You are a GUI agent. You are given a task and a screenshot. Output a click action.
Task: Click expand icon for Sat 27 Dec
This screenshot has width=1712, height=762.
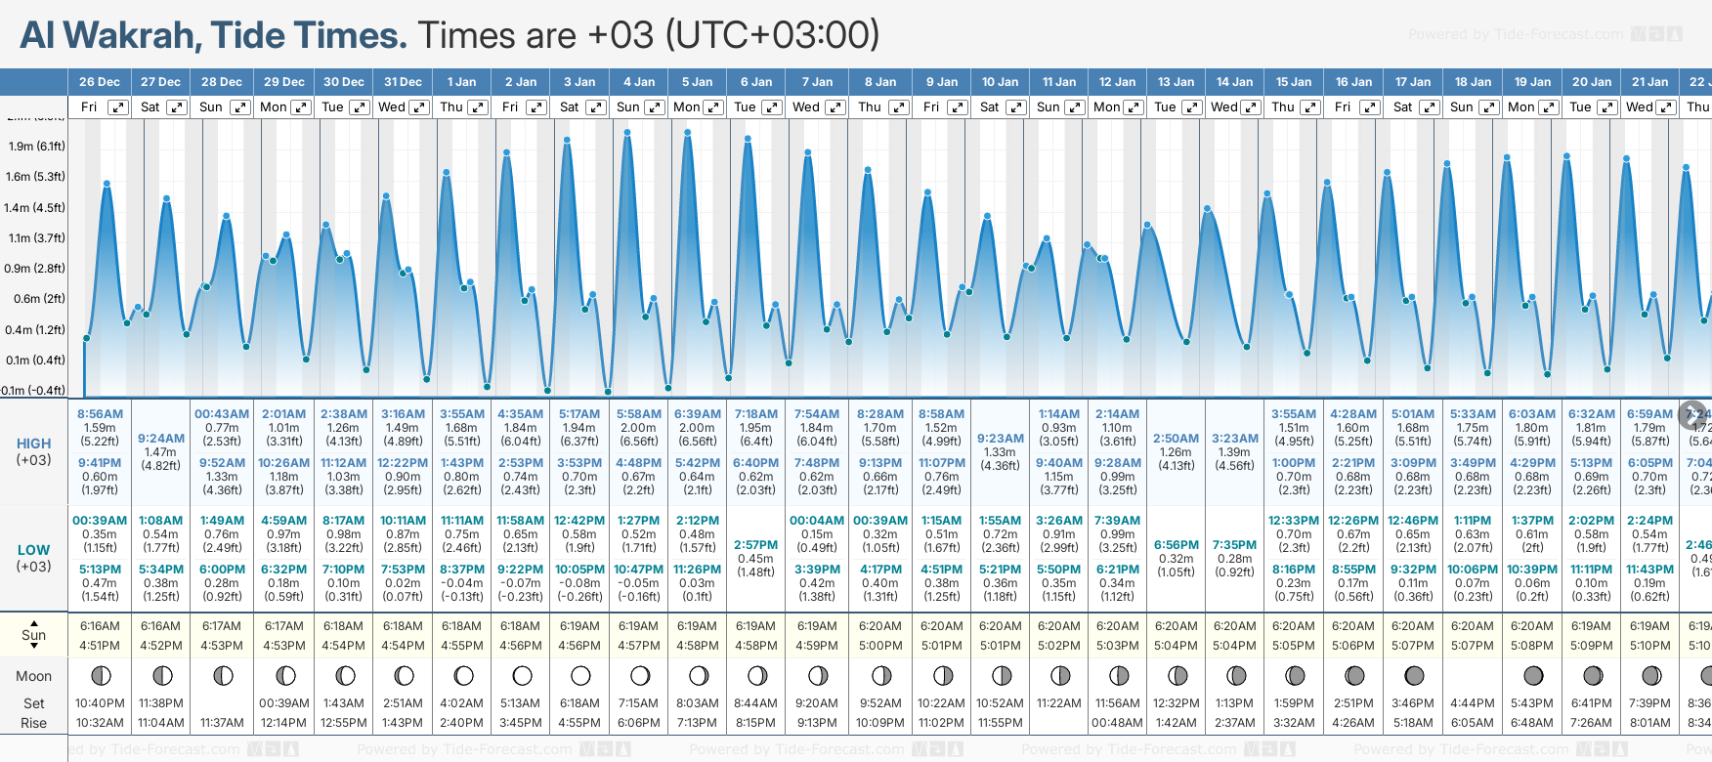176,107
